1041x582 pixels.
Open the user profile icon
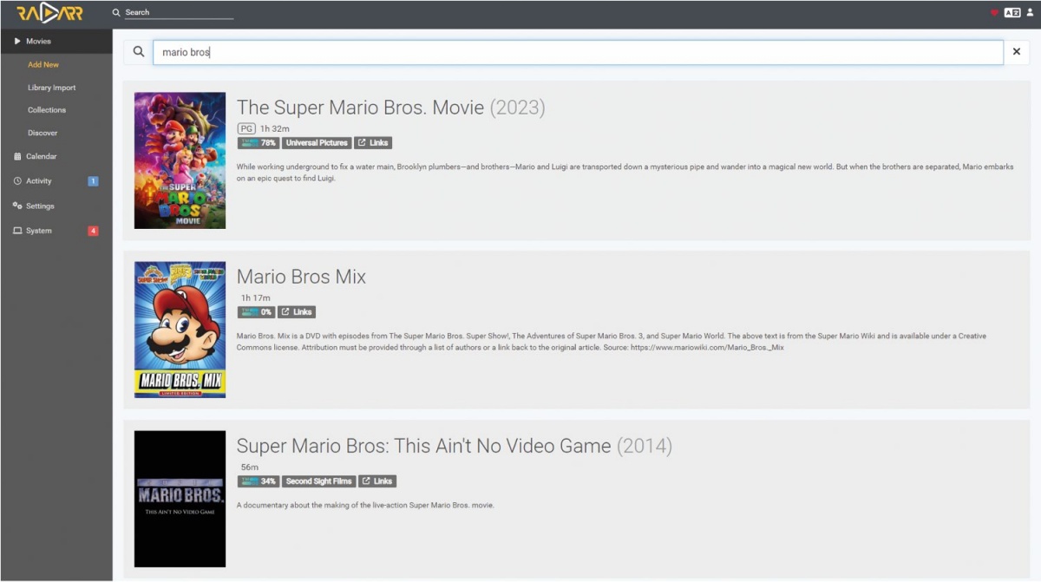[x=1030, y=13]
